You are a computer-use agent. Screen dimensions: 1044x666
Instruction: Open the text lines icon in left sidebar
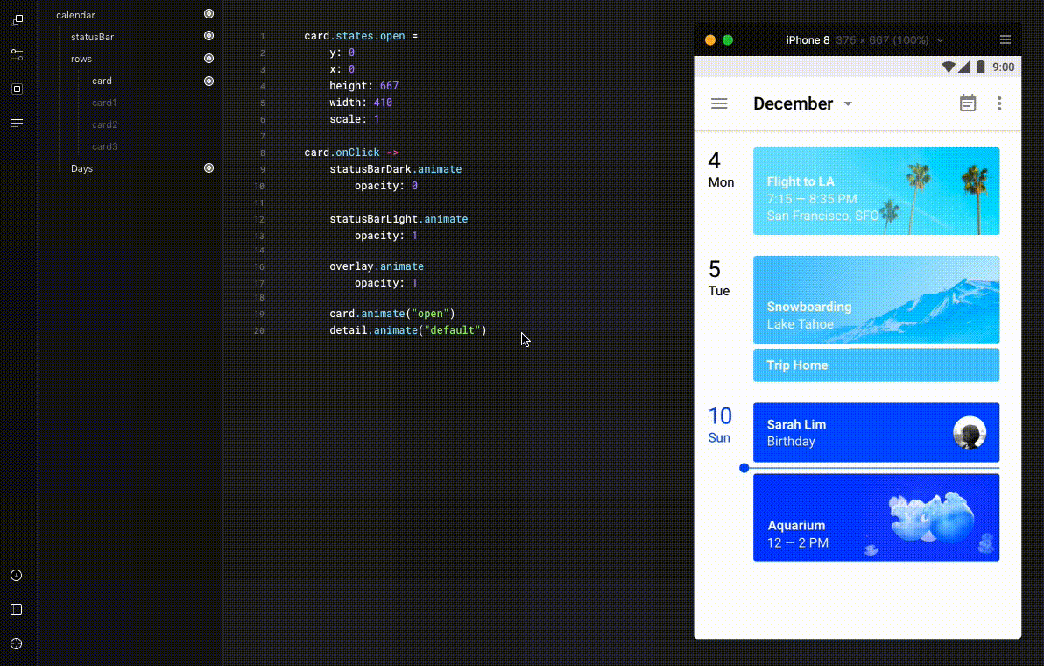[x=18, y=123]
